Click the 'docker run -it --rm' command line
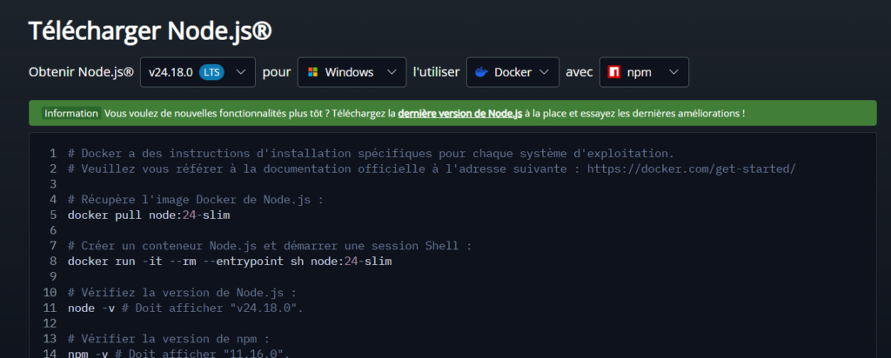 (x=230, y=262)
